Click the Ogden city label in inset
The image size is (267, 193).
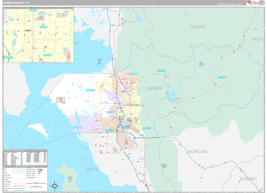tap(28, 31)
